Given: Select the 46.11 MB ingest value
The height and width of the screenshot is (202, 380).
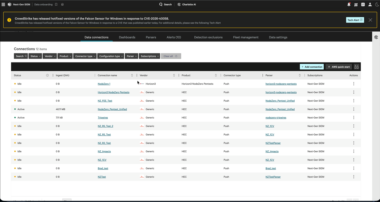Looking at the screenshot, I should (x=60, y=109).
